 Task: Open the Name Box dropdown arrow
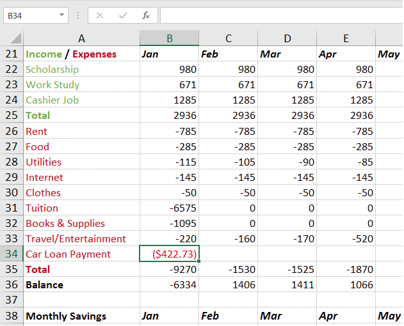click(x=61, y=15)
